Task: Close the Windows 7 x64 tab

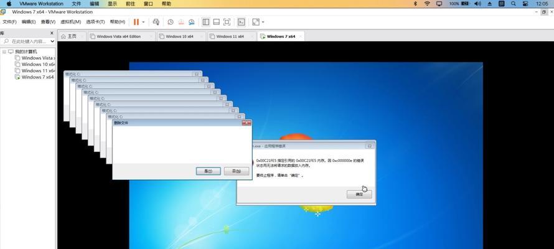Action: coord(301,36)
